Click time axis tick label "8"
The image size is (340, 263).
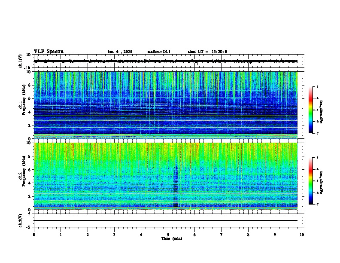pos(248,235)
